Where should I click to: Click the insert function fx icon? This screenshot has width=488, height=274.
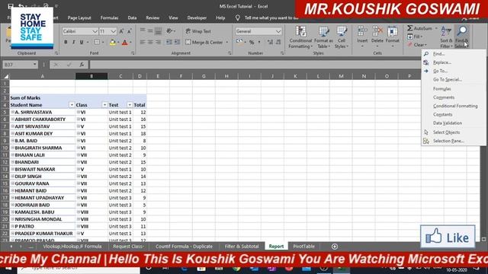pos(82,65)
